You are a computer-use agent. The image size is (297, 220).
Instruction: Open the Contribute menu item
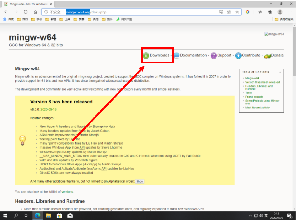coord(251,55)
